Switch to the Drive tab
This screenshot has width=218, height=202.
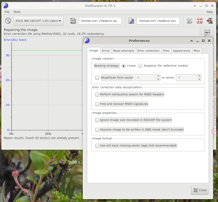[106, 51]
